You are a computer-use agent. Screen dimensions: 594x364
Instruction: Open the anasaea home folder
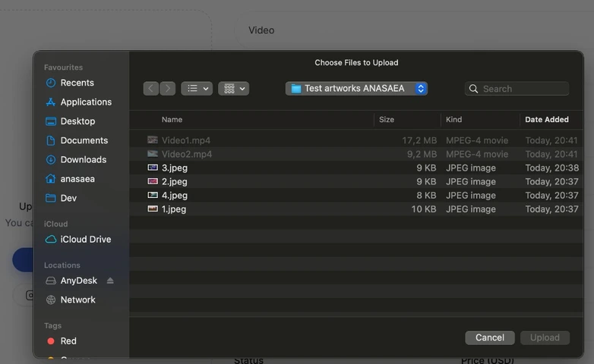[x=77, y=179]
